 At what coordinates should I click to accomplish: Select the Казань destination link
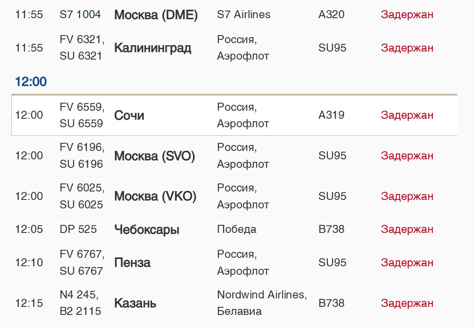135,303
